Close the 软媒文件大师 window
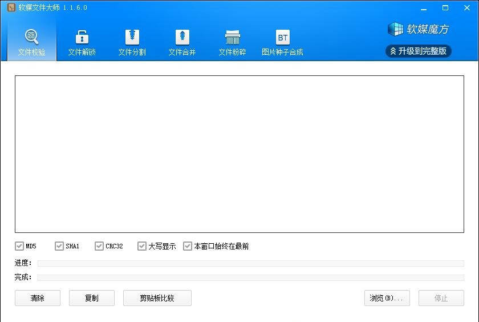This screenshot has width=479, height=322. 467,8
